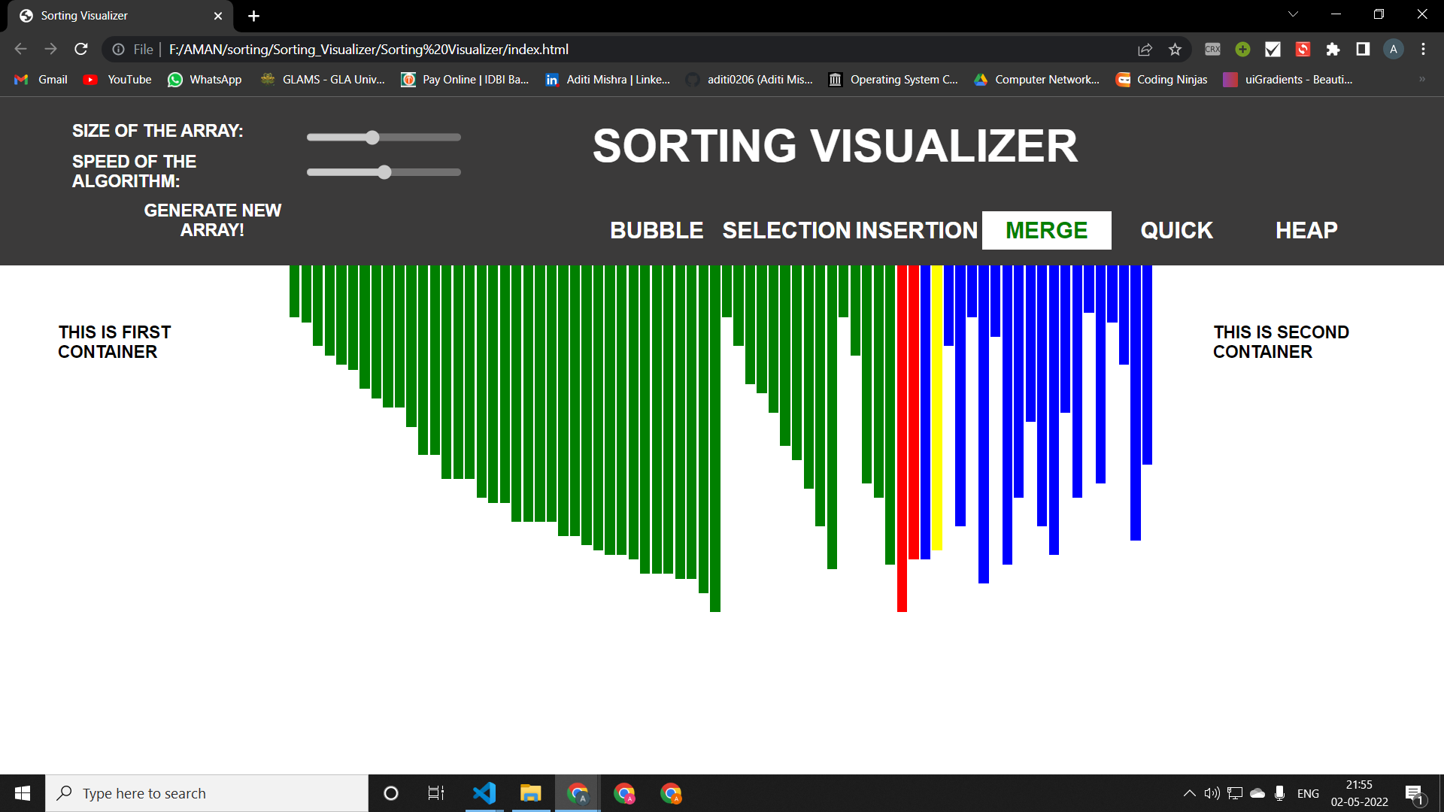Screen dimensions: 1444x812
Task: Open File Explorer from the taskbar
Action: pos(531,792)
